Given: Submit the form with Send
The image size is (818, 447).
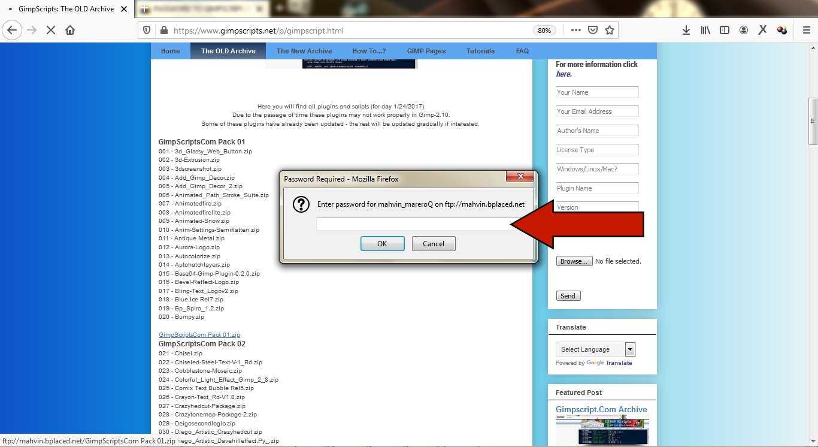Looking at the screenshot, I should [x=568, y=296].
